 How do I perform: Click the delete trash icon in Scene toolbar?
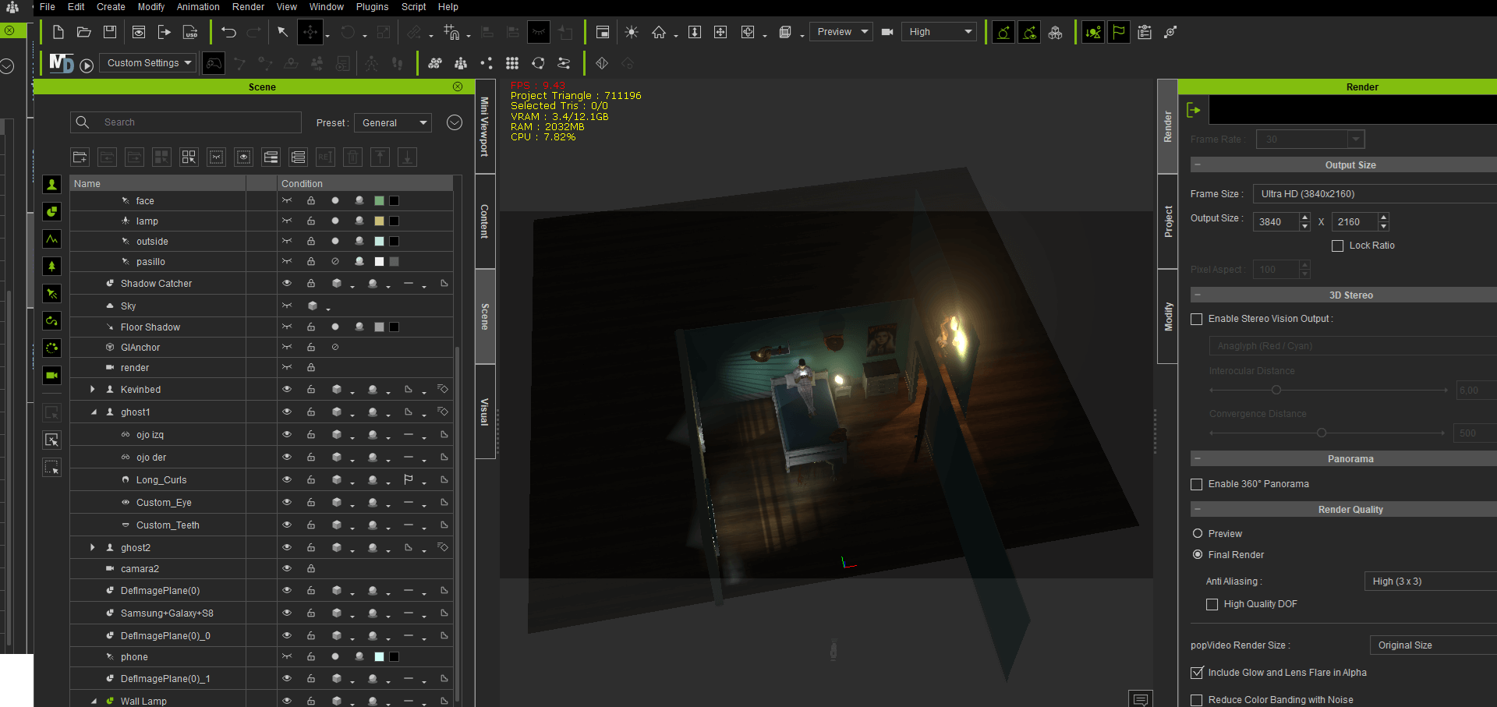[x=352, y=157]
